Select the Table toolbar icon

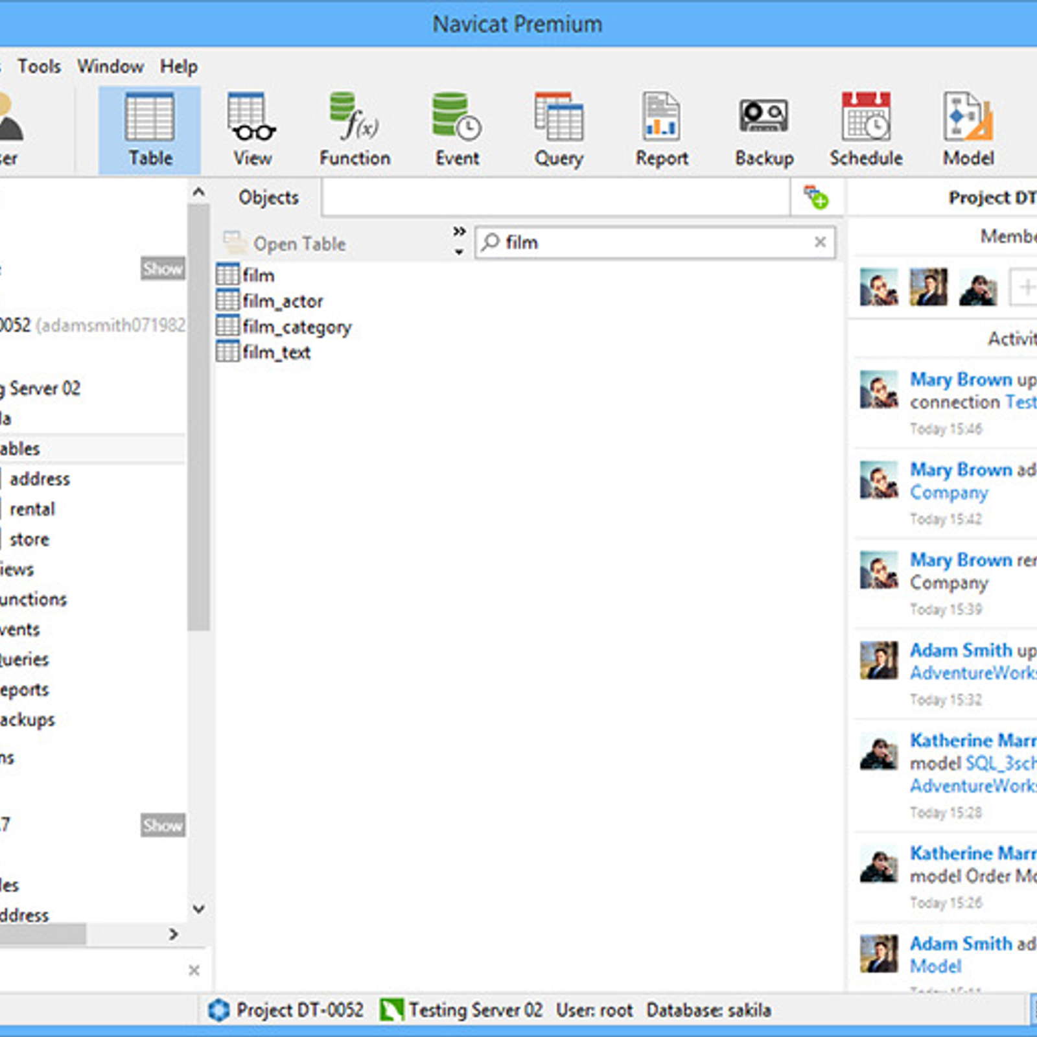click(150, 130)
